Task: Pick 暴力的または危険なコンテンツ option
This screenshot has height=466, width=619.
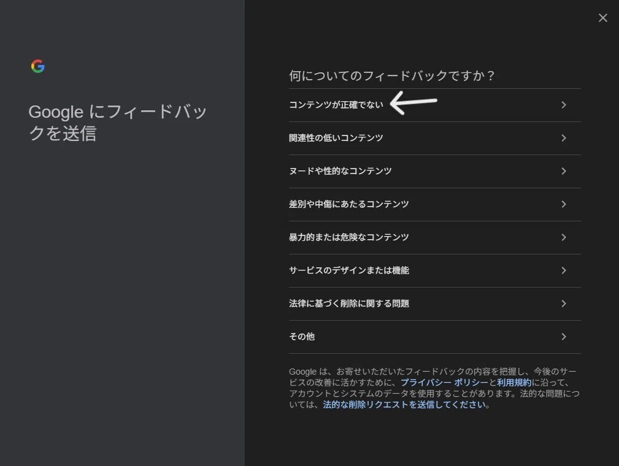Action: (434, 237)
